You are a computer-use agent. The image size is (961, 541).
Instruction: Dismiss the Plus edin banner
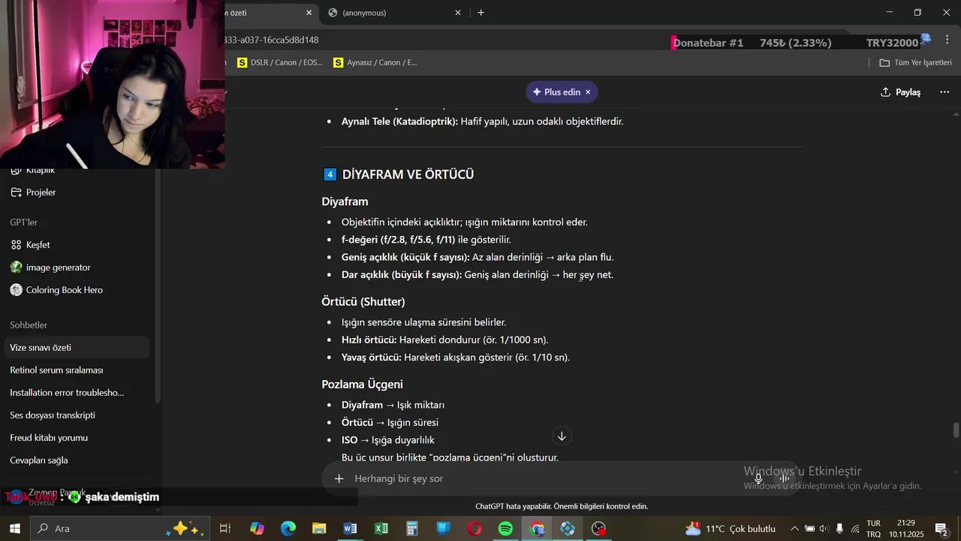coord(588,92)
